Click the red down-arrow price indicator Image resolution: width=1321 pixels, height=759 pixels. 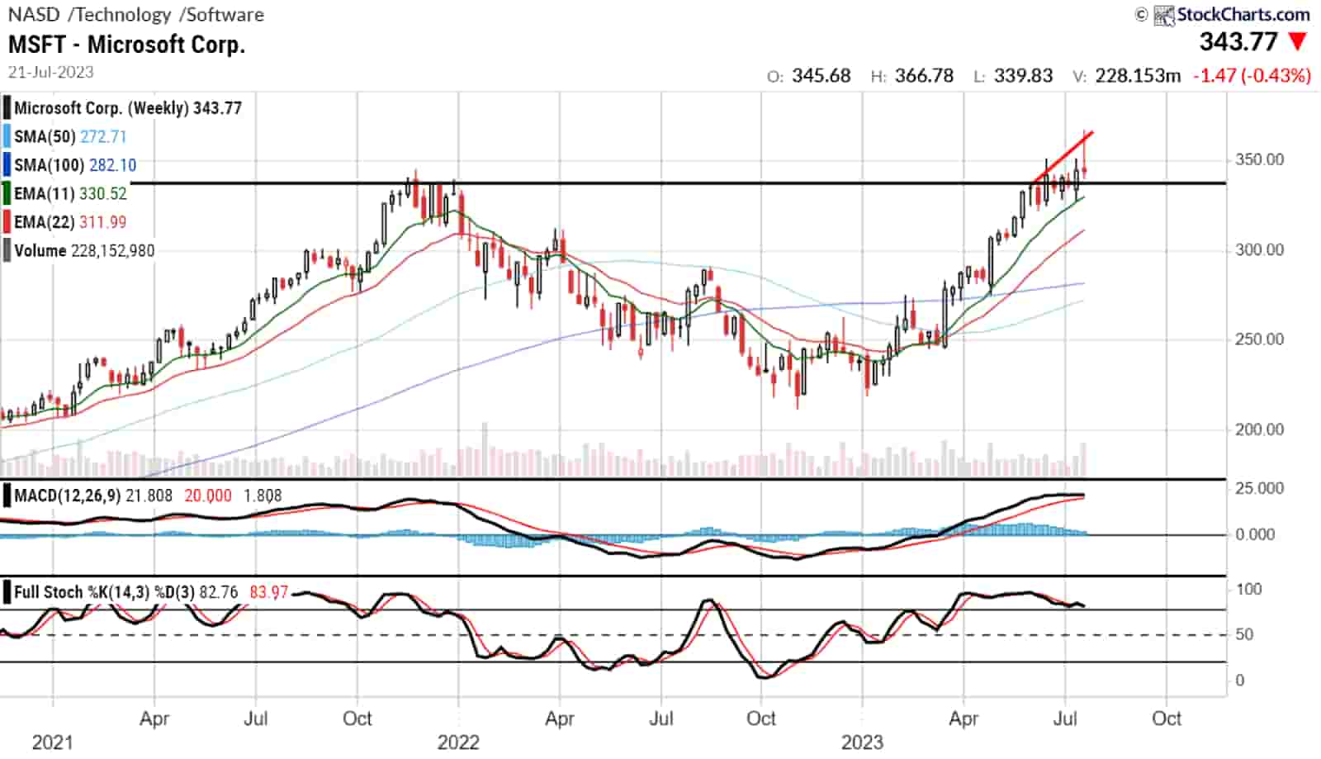tap(1299, 39)
